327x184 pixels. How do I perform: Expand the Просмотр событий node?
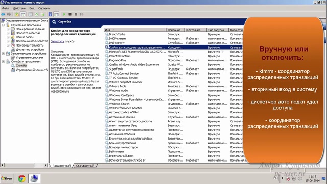coord(8,33)
